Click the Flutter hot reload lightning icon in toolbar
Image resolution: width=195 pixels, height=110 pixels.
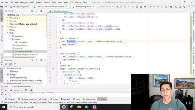click(133, 7)
